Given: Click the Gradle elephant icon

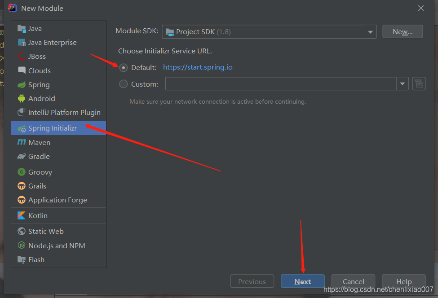Looking at the screenshot, I should coord(22,157).
